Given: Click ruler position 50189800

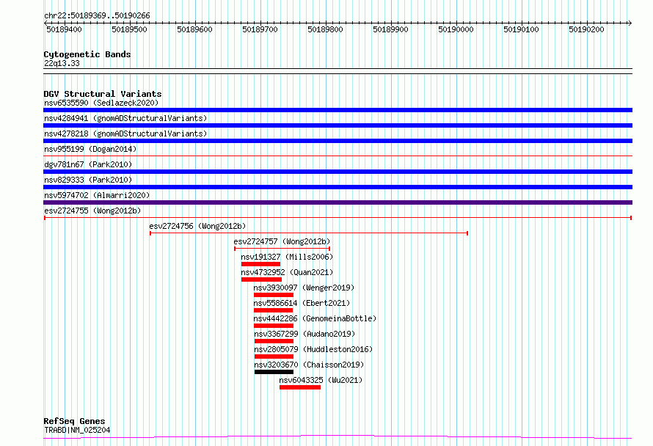Looking at the screenshot, I should point(325,29).
